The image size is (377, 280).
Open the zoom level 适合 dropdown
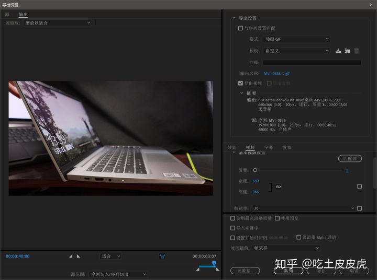pyautogui.click(x=110, y=256)
